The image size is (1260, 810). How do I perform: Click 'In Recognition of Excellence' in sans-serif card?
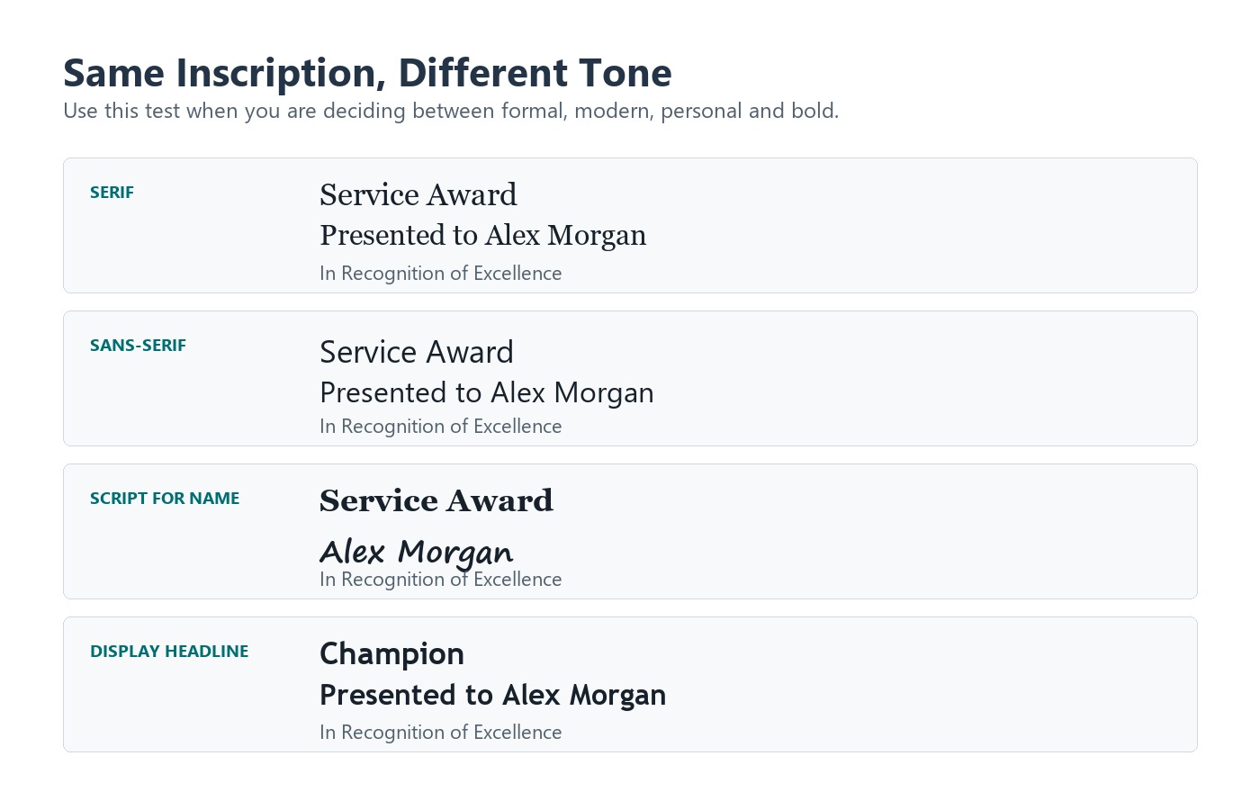click(441, 427)
